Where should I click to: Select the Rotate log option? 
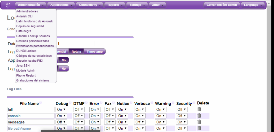76,52
